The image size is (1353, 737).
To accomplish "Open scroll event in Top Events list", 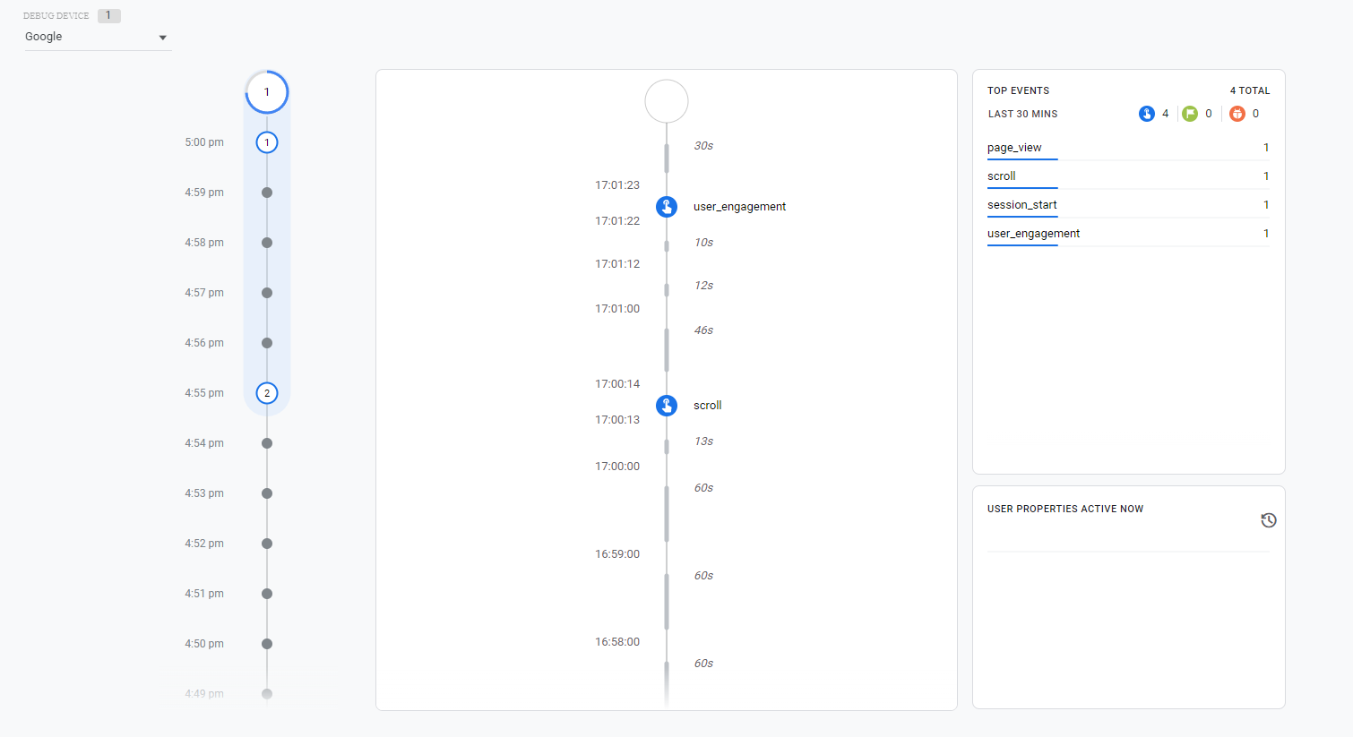I will point(1002,176).
